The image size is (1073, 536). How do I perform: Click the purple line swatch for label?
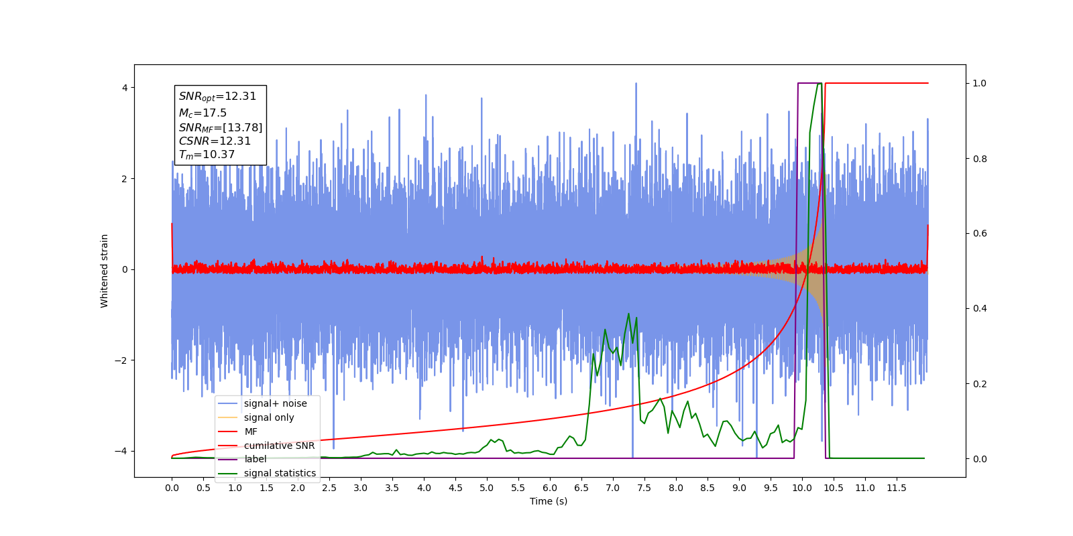228,459
